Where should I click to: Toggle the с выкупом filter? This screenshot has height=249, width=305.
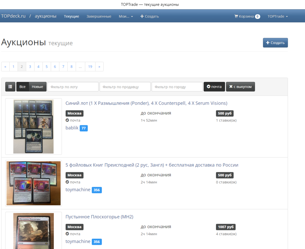[240, 87]
